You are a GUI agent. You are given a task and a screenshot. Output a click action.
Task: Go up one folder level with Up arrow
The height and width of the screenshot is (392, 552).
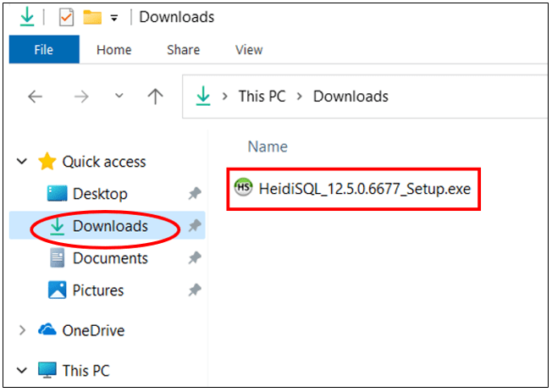(x=155, y=97)
